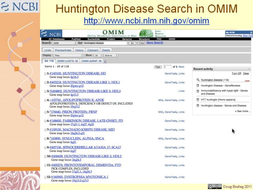The image size is (253, 190).
Task: Open the Display format dropdown showing Titles
Action: (x=68, y=56)
